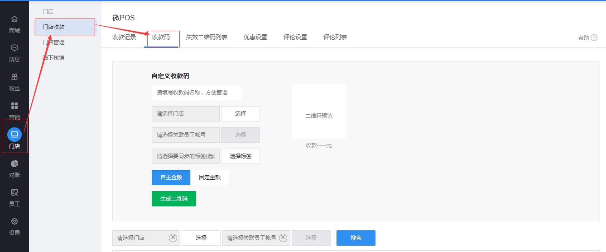The height and width of the screenshot is (252, 606).
Task: Open the 粉丝 fans icon
Action: [14, 77]
